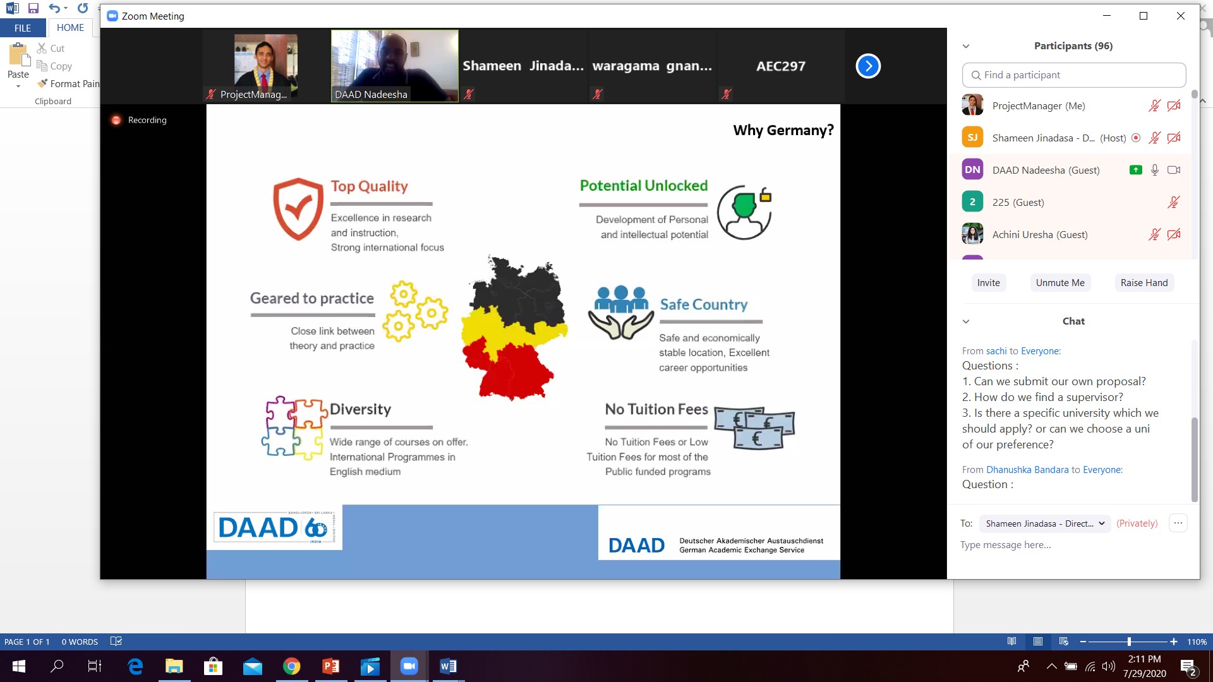Screen dimensions: 1213x682
Task: Click the Zoom app icon in taskbar
Action: coord(409,666)
